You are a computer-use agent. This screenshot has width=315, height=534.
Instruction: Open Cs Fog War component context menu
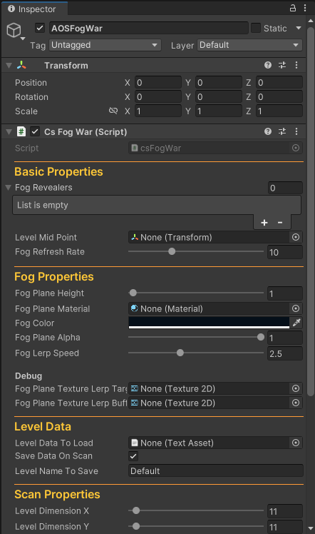pos(296,131)
